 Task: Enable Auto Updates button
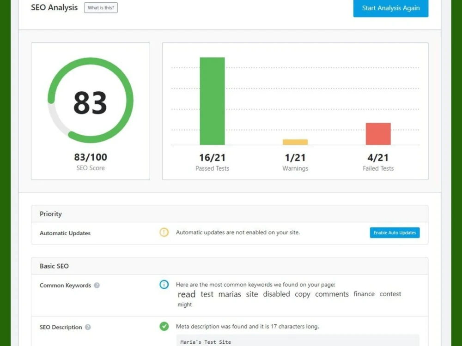click(x=395, y=233)
